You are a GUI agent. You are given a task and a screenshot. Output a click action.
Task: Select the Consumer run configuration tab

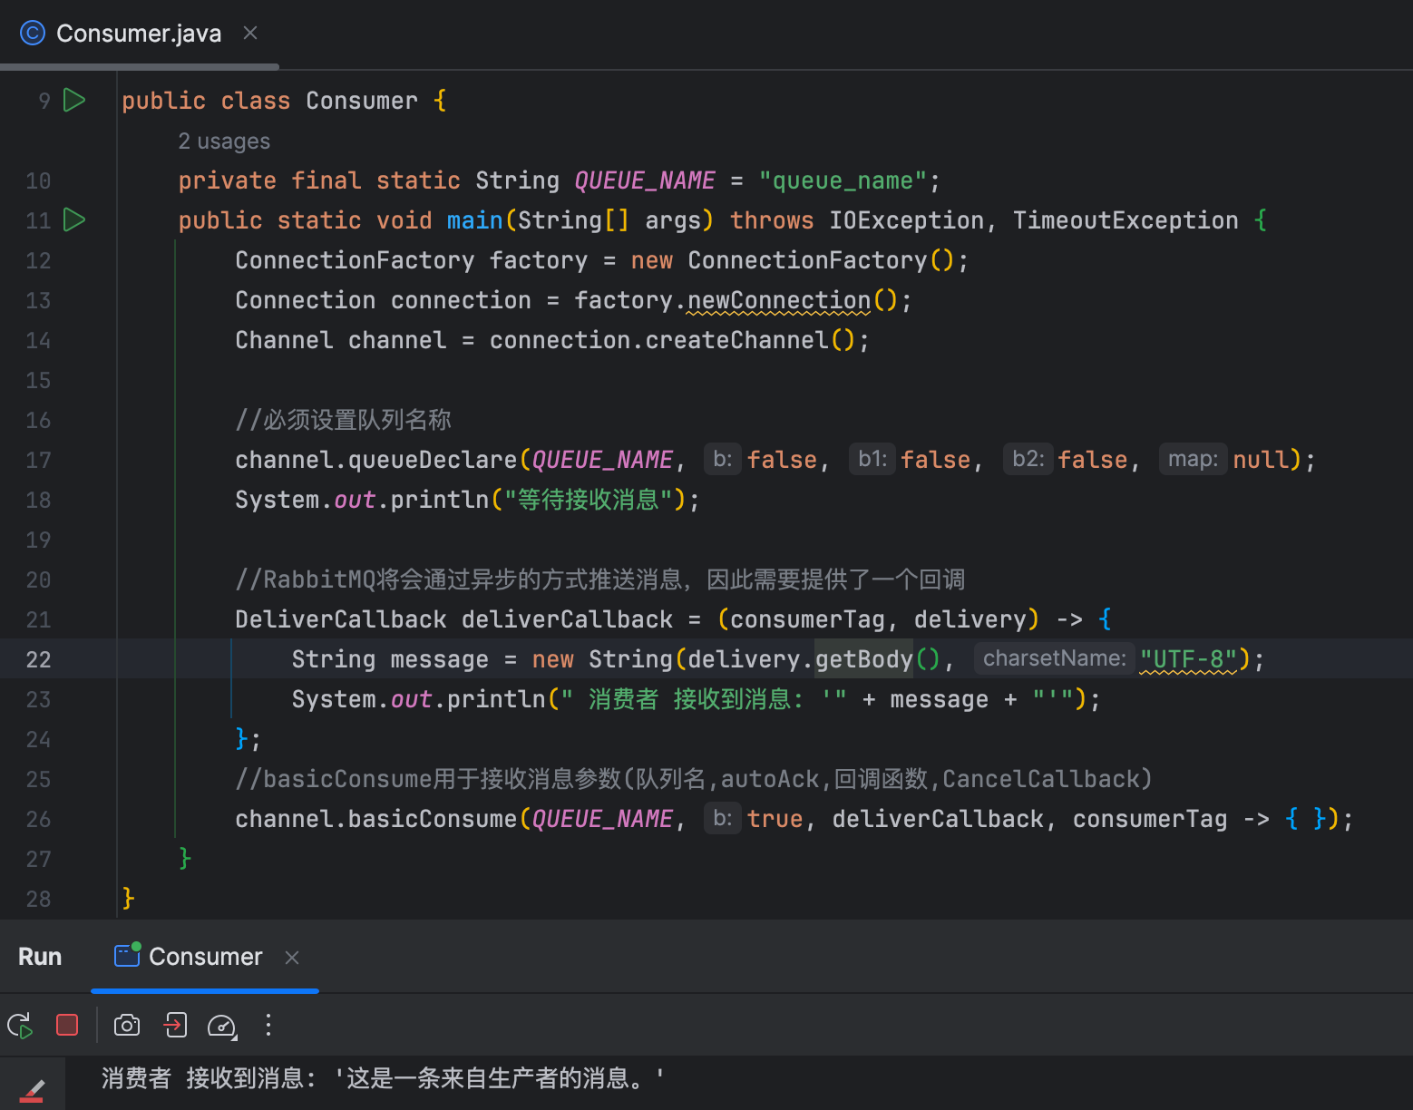click(205, 957)
